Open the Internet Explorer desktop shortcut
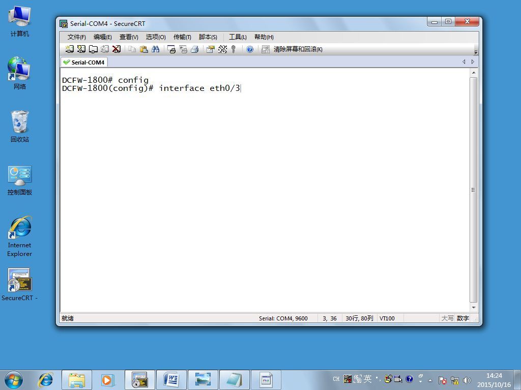521x390 pixels. pyautogui.click(x=20, y=236)
